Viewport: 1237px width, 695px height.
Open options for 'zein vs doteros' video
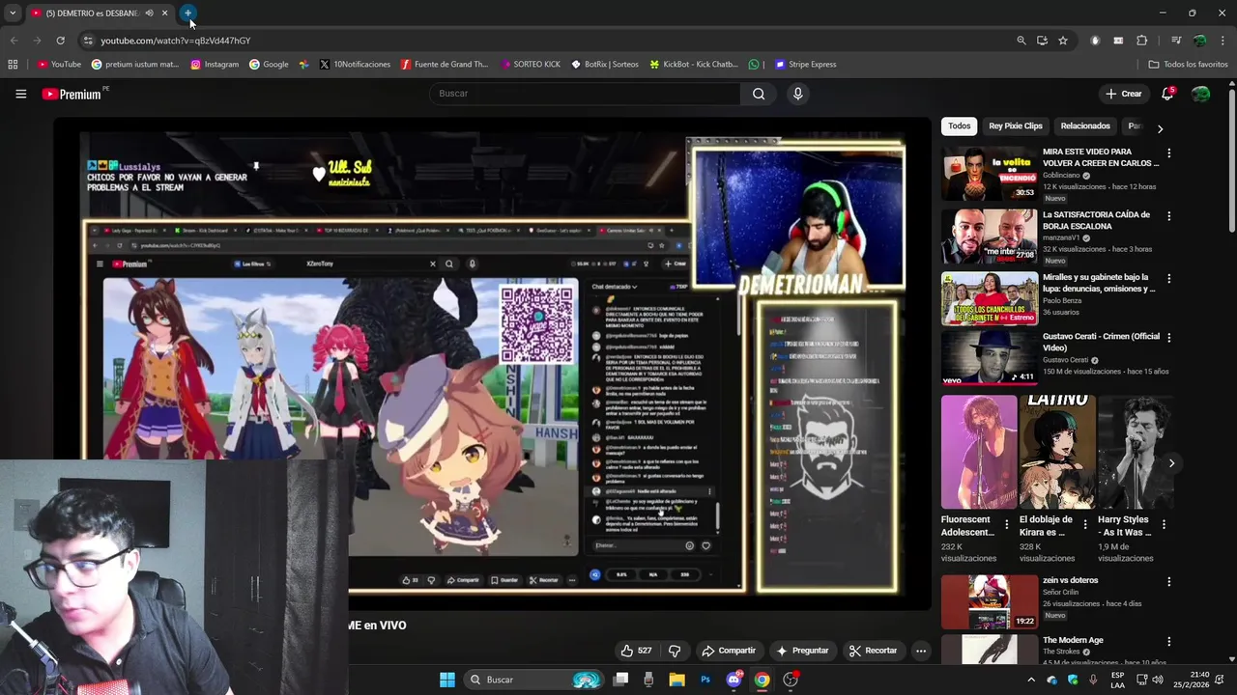[x=1168, y=582]
